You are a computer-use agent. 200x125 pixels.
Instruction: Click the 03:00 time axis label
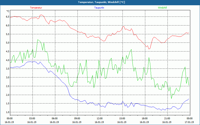click(32, 118)
